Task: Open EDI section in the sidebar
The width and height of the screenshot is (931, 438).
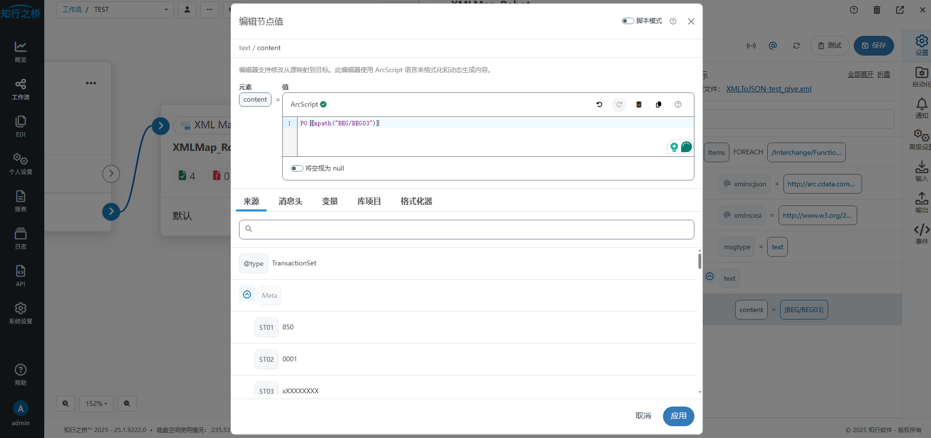Action: 21,126
